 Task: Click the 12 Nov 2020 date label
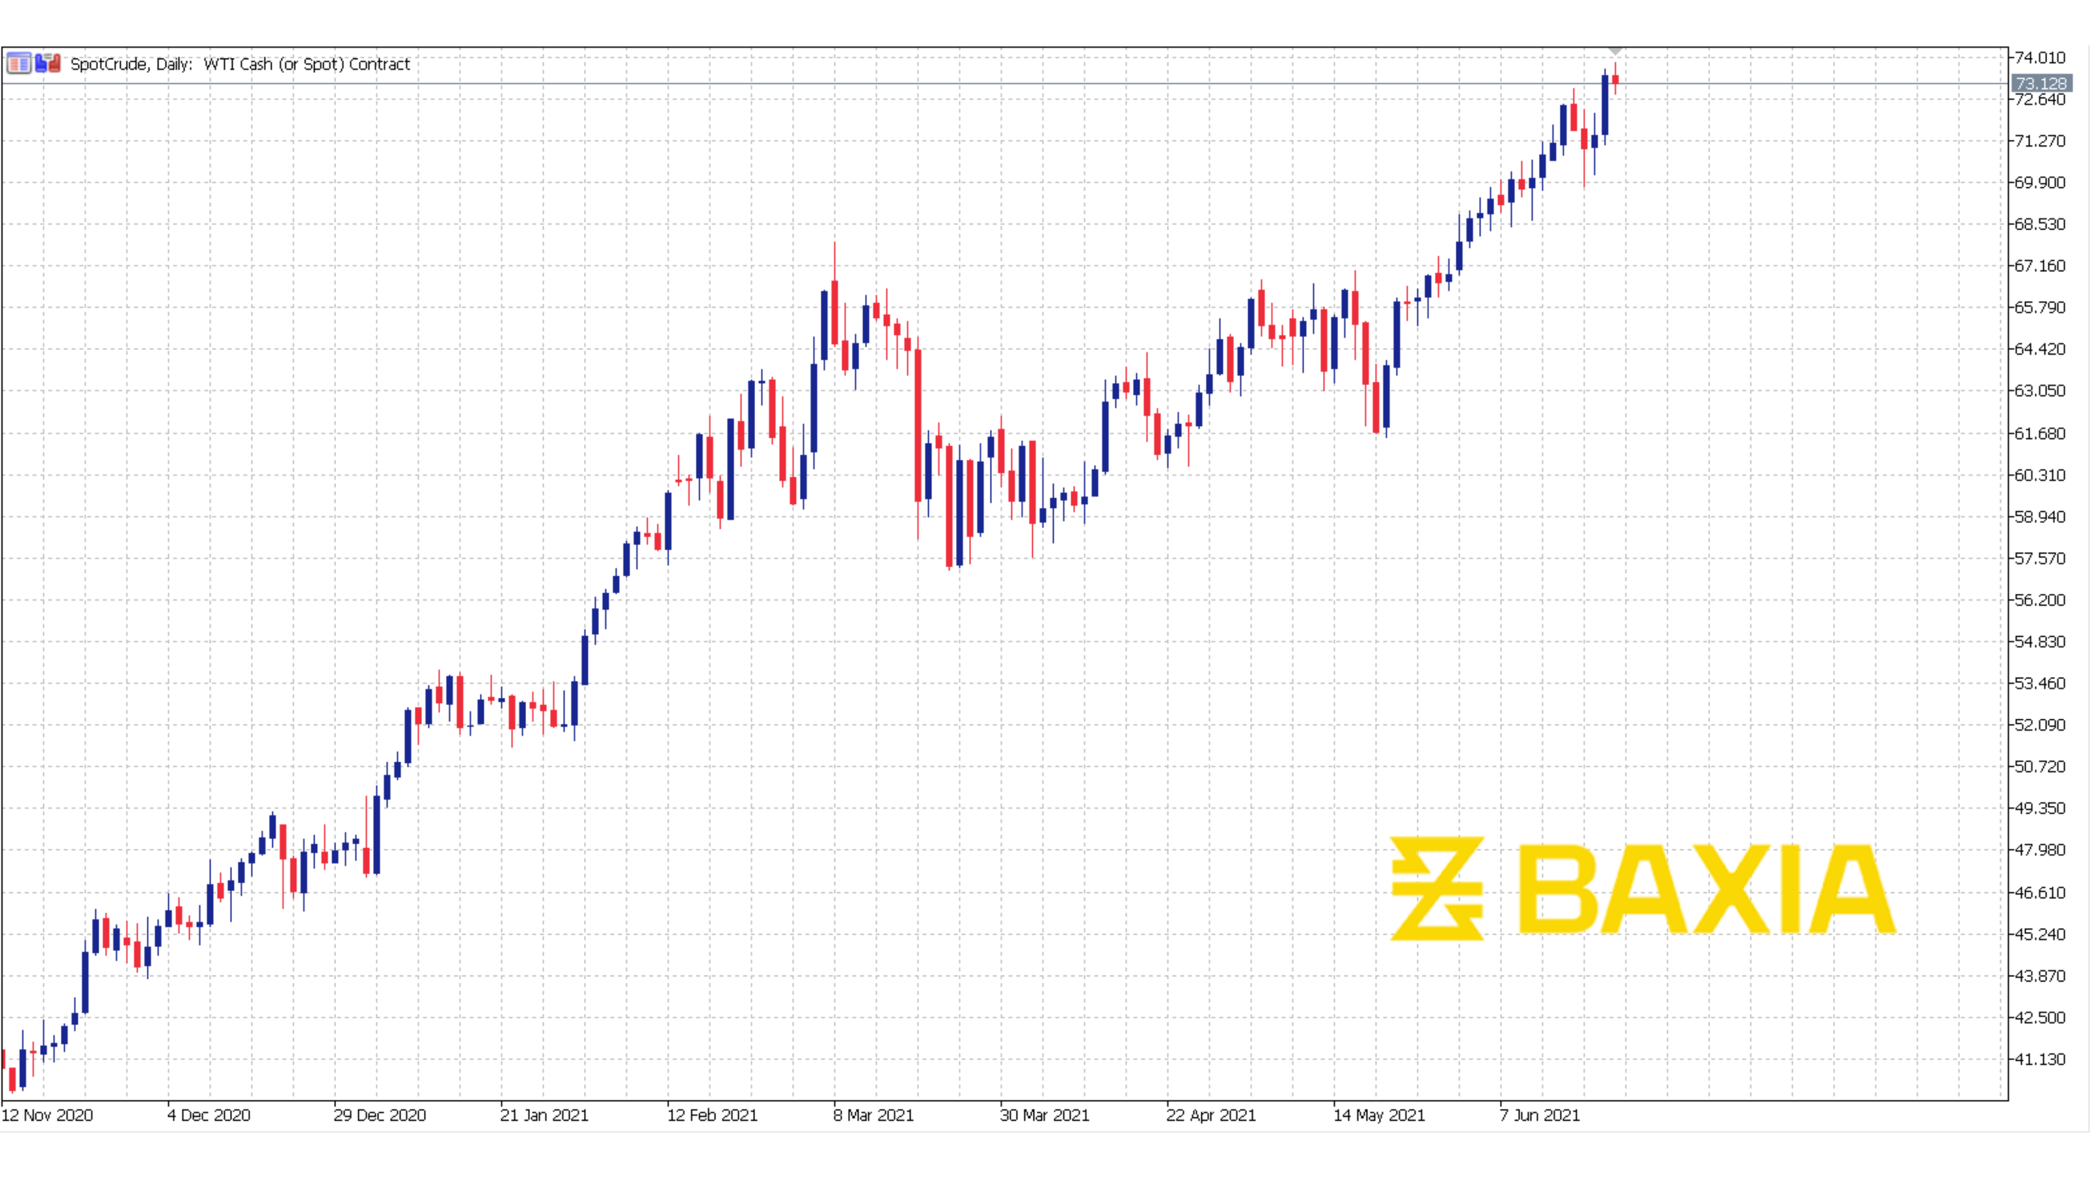pos(48,1116)
